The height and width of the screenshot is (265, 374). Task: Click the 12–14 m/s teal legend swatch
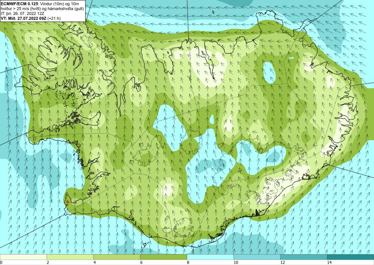[x=304, y=257]
